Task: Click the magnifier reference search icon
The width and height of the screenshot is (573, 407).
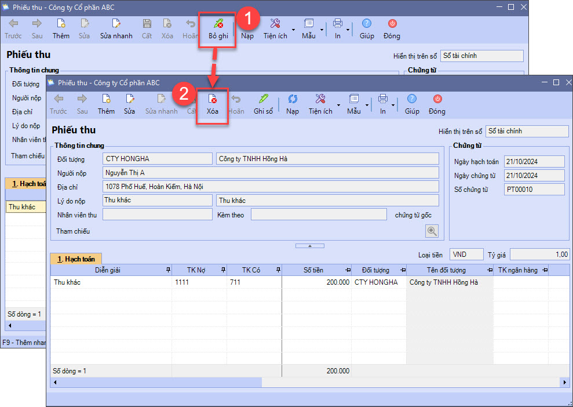Action: pos(432,231)
